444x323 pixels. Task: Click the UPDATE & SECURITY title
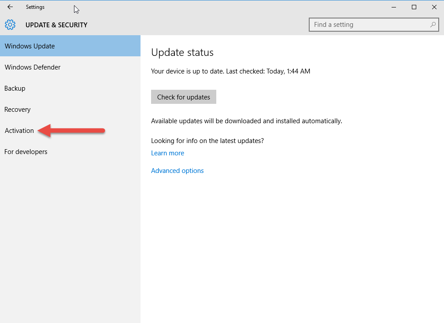coord(56,25)
